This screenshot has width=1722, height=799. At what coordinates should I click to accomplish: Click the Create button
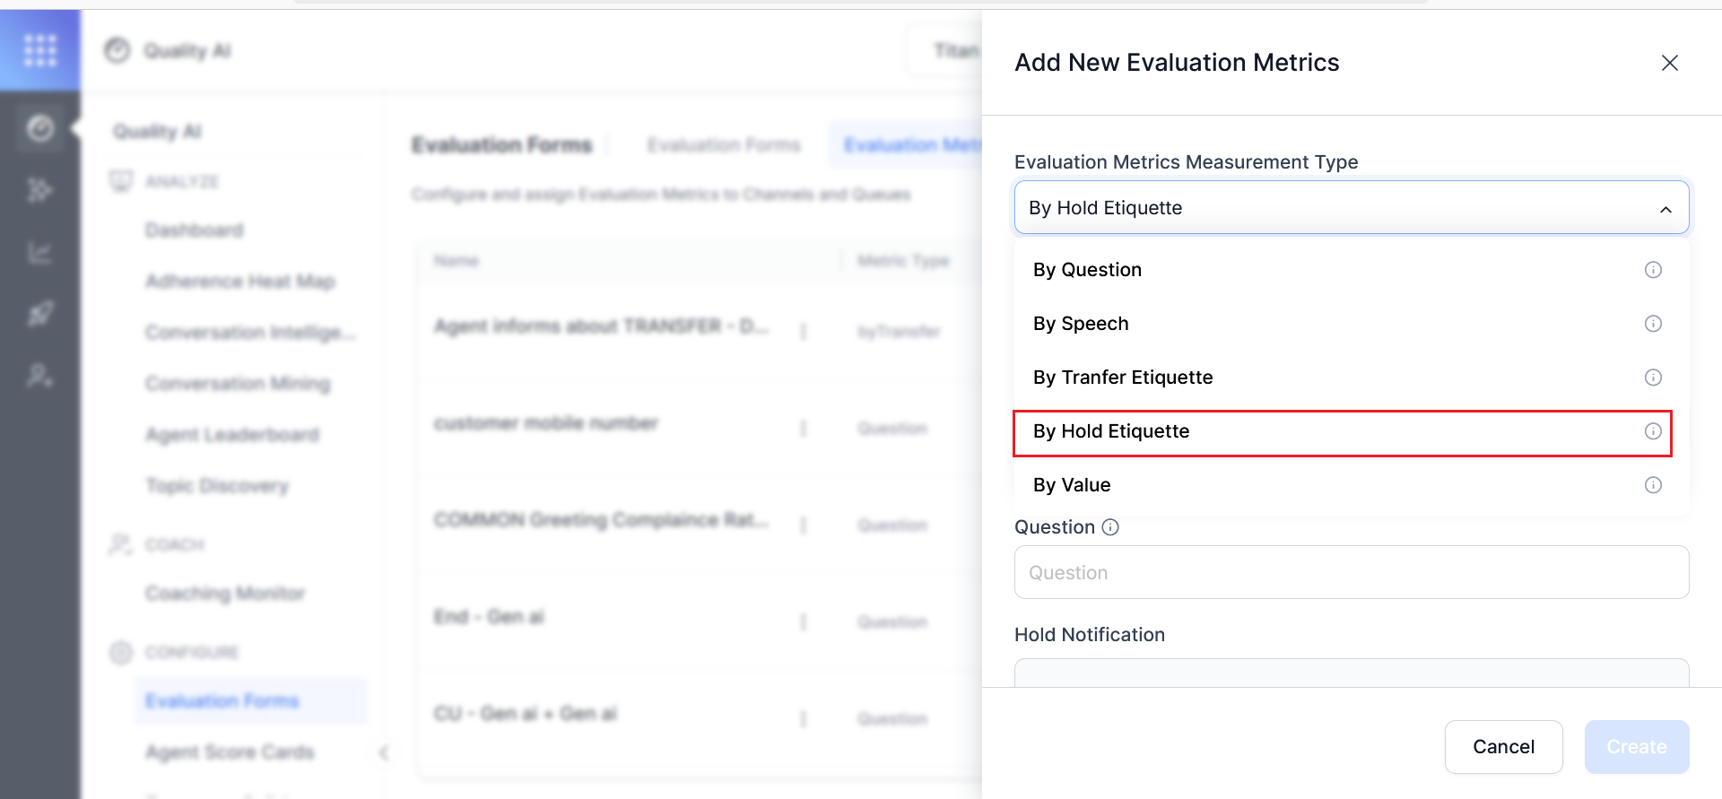click(1636, 747)
